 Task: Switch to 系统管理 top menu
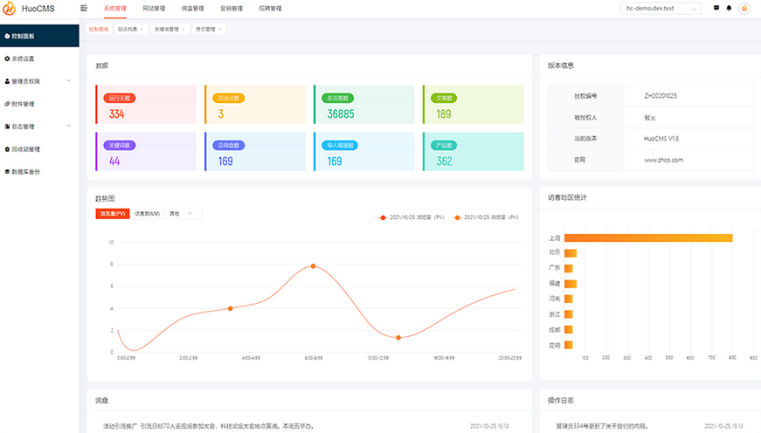coord(115,8)
